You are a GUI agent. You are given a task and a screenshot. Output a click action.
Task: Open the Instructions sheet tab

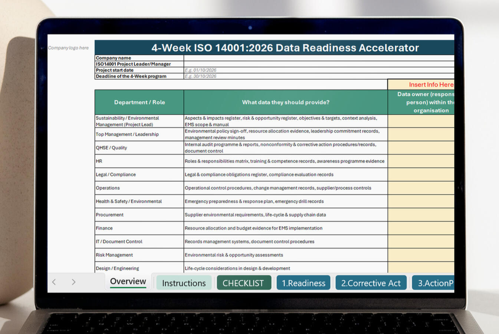184,283
